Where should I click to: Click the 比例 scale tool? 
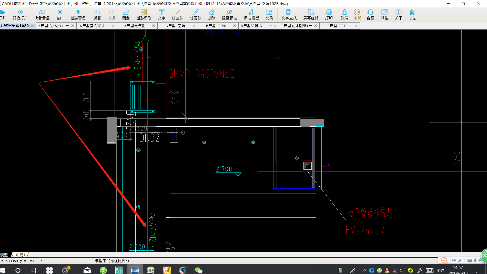pos(269,15)
